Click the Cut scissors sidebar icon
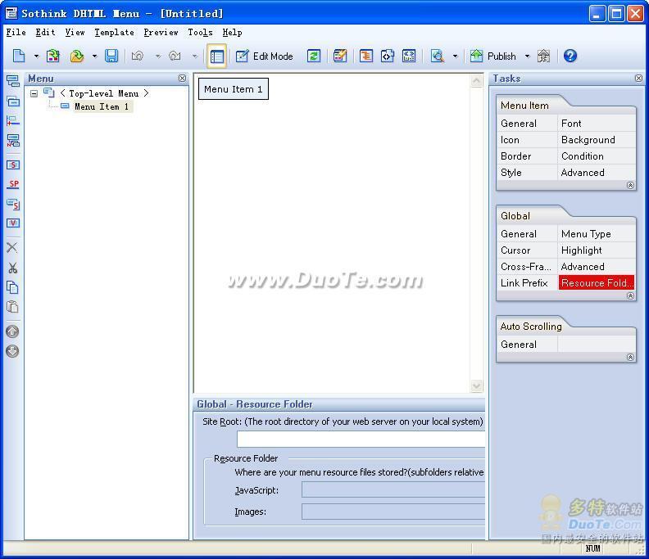 point(12,268)
